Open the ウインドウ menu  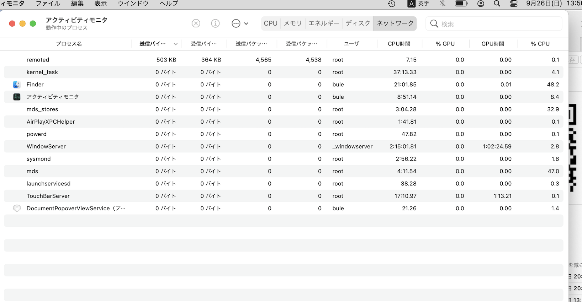[x=133, y=4]
